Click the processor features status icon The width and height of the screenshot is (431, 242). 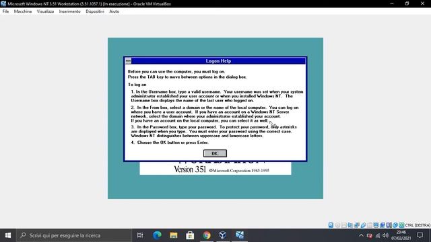click(389, 225)
